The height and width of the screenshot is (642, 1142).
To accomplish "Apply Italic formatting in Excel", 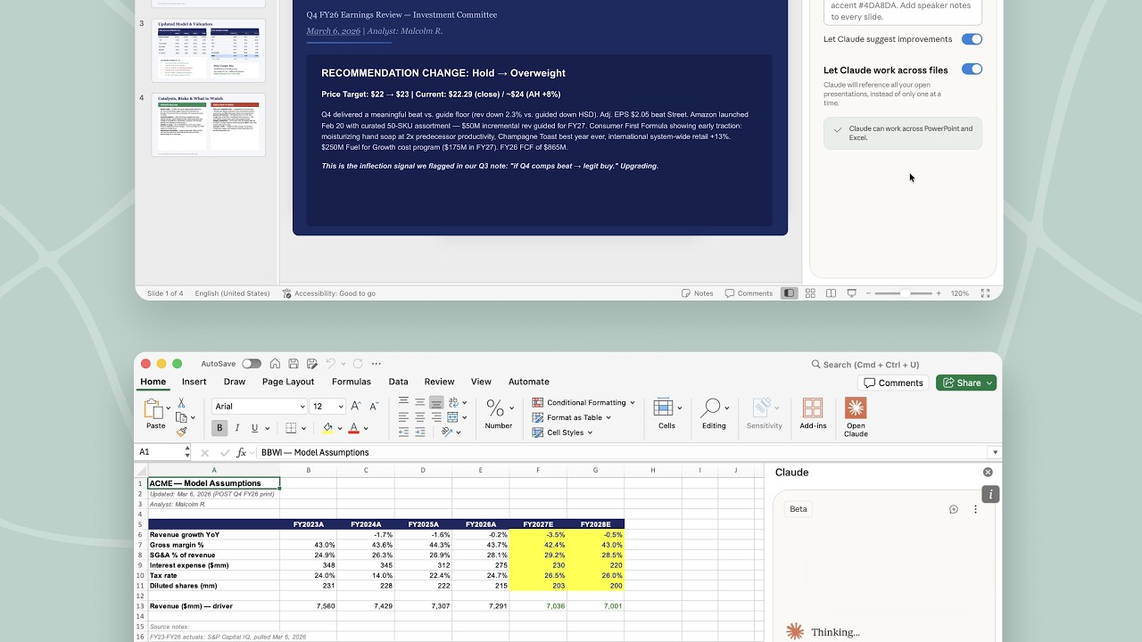I will point(236,428).
